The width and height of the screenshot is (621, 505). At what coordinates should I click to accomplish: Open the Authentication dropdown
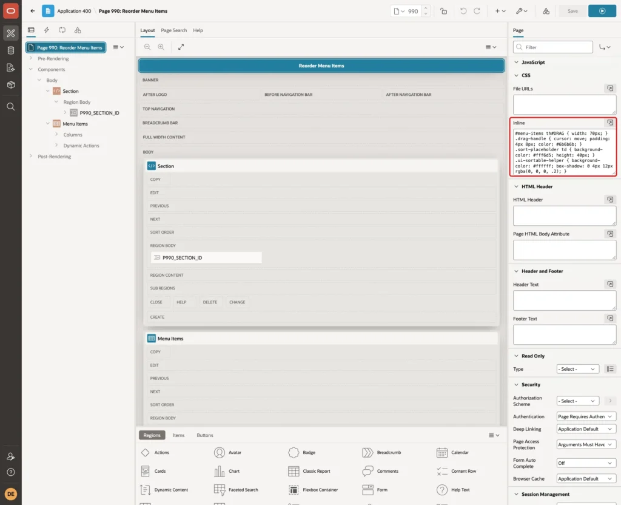click(586, 416)
